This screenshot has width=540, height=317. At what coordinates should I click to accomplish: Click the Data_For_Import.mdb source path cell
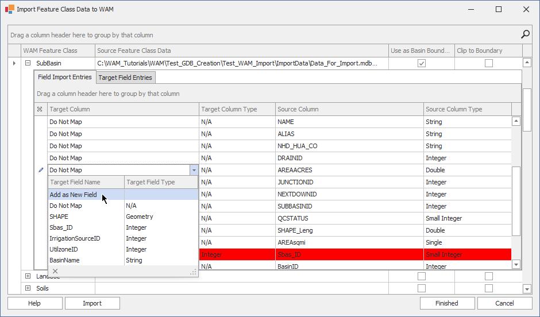click(242, 63)
